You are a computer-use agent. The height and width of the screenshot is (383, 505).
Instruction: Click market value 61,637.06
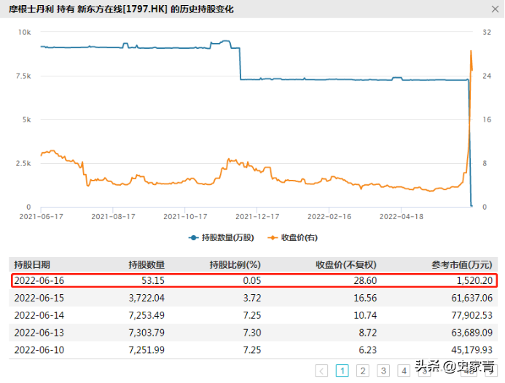[x=471, y=298]
